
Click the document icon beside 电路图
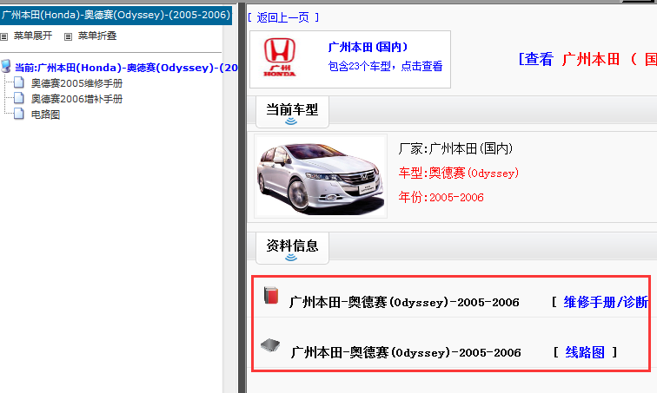pos(19,114)
